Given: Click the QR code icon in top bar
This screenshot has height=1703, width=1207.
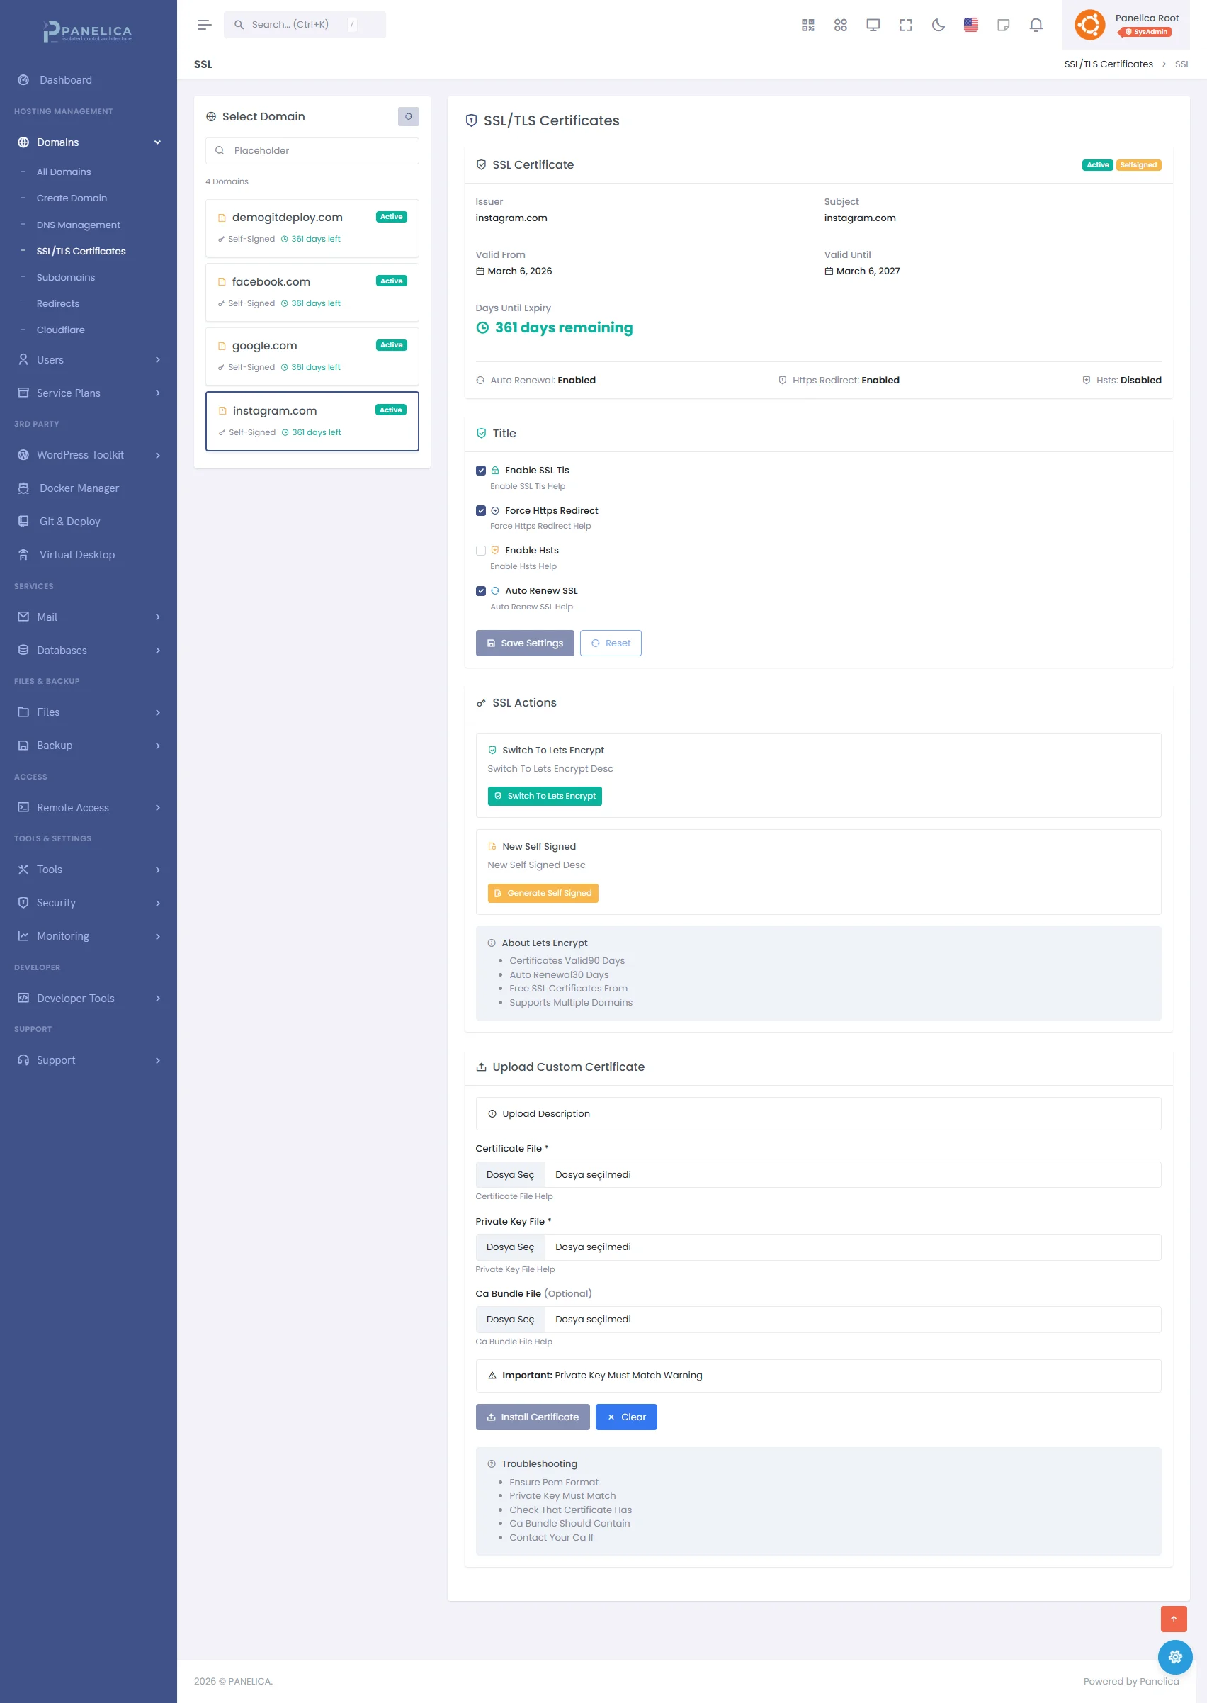Looking at the screenshot, I should click(x=808, y=26).
